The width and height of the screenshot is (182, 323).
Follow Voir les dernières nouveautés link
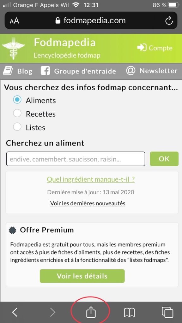click(x=88, y=203)
